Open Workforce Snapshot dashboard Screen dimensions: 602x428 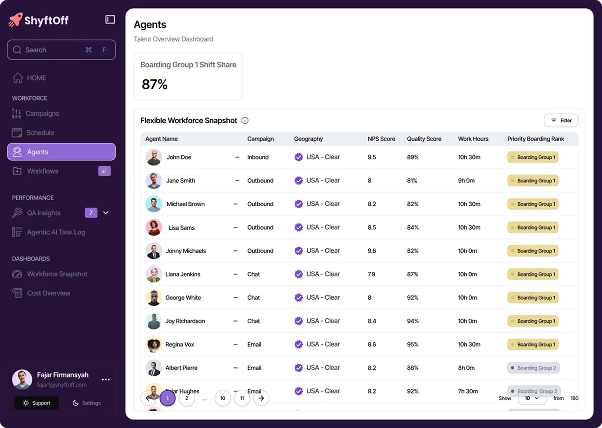[x=57, y=274]
